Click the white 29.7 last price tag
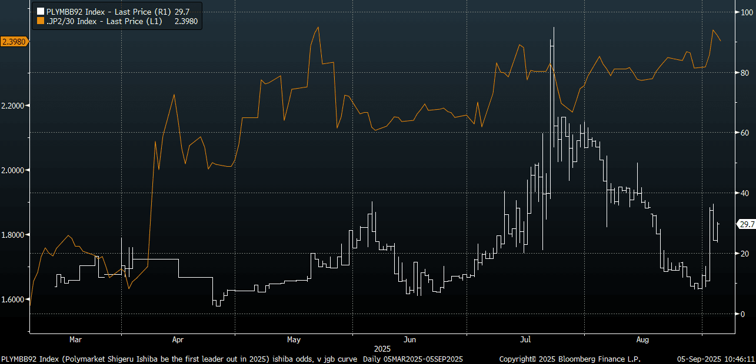Screen dimensions: 756x364 pos(746,224)
